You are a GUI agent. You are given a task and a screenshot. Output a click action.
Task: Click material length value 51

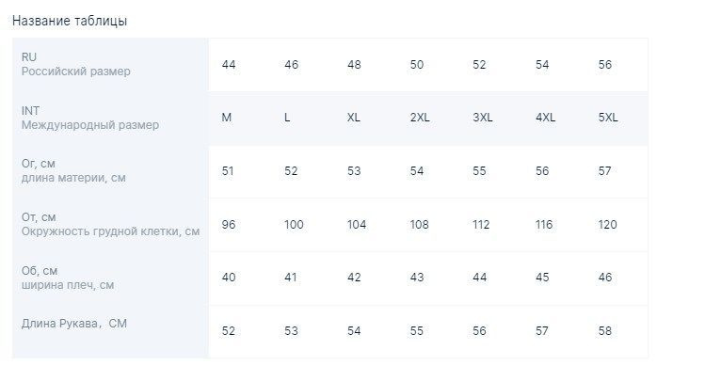(x=228, y=171)
